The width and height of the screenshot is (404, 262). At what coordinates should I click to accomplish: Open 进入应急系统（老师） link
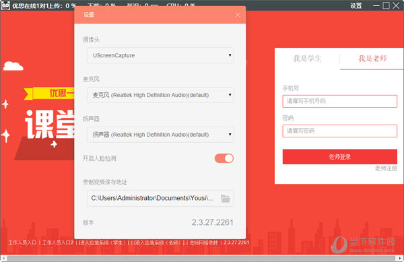click(160, 242)
